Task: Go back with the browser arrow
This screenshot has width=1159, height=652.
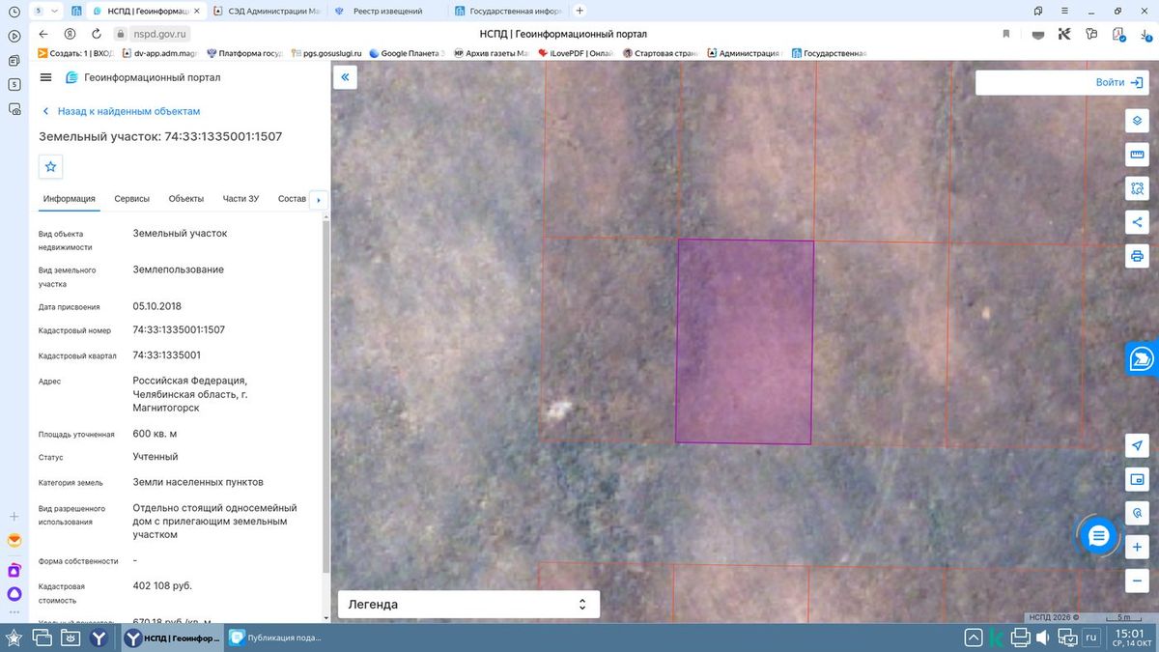Action: 42,34
